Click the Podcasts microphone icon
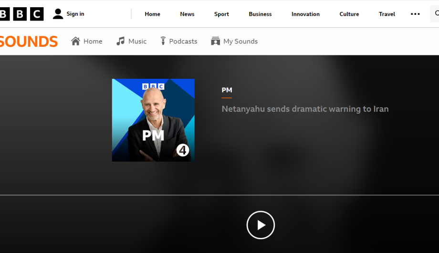This screenshot has width=439, height=253. point(163,41)
